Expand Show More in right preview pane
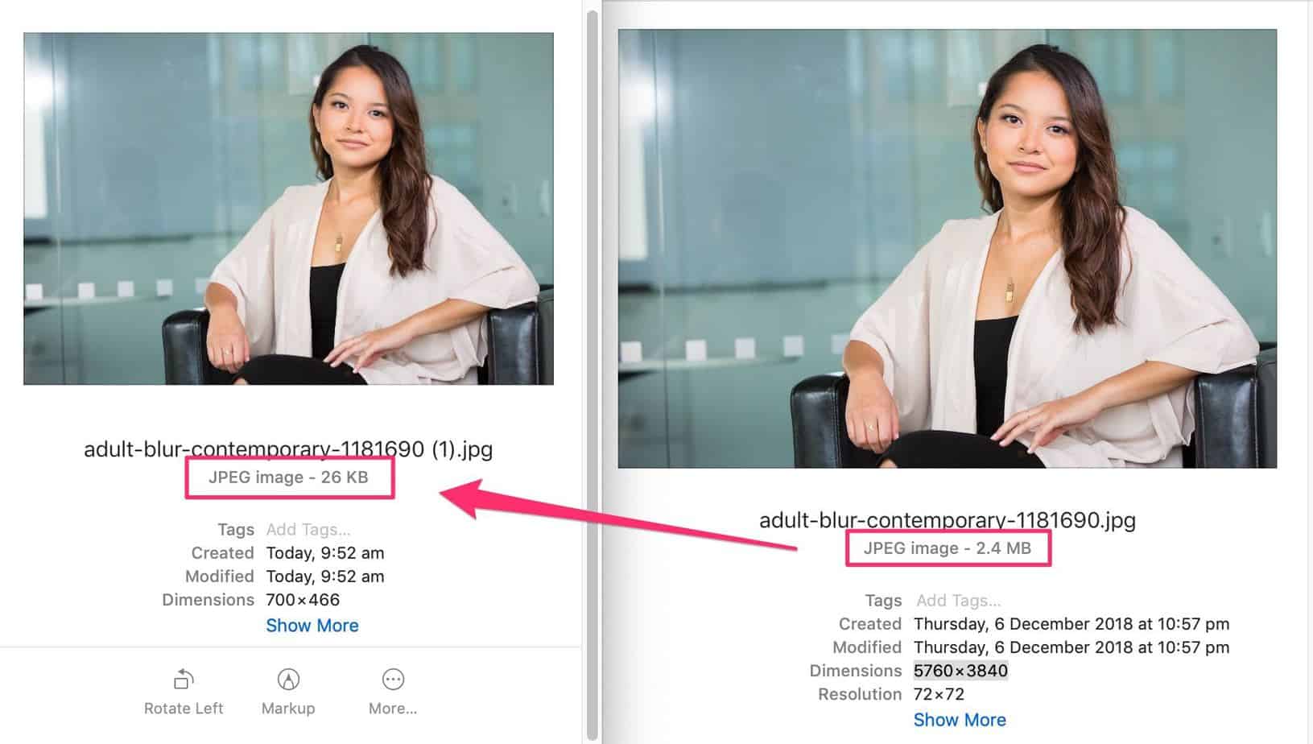The height and width of the screenshot is (744, 1313). point(960,720)
